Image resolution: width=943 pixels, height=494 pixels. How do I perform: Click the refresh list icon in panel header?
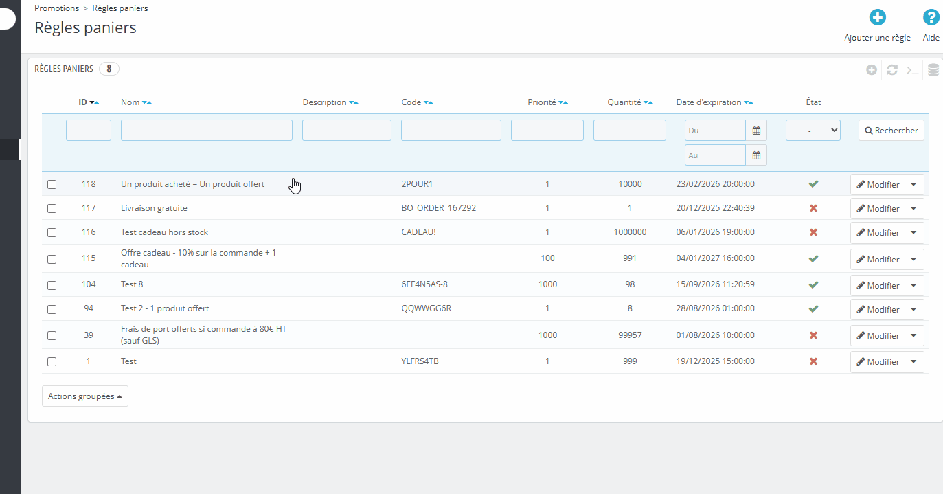pyautogui.click(x=892, y=70)
